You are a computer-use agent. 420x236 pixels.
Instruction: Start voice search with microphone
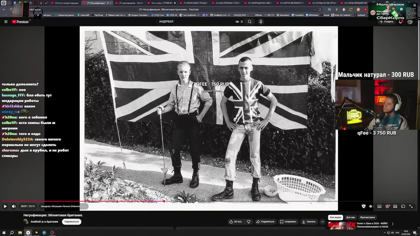(261, 22)
